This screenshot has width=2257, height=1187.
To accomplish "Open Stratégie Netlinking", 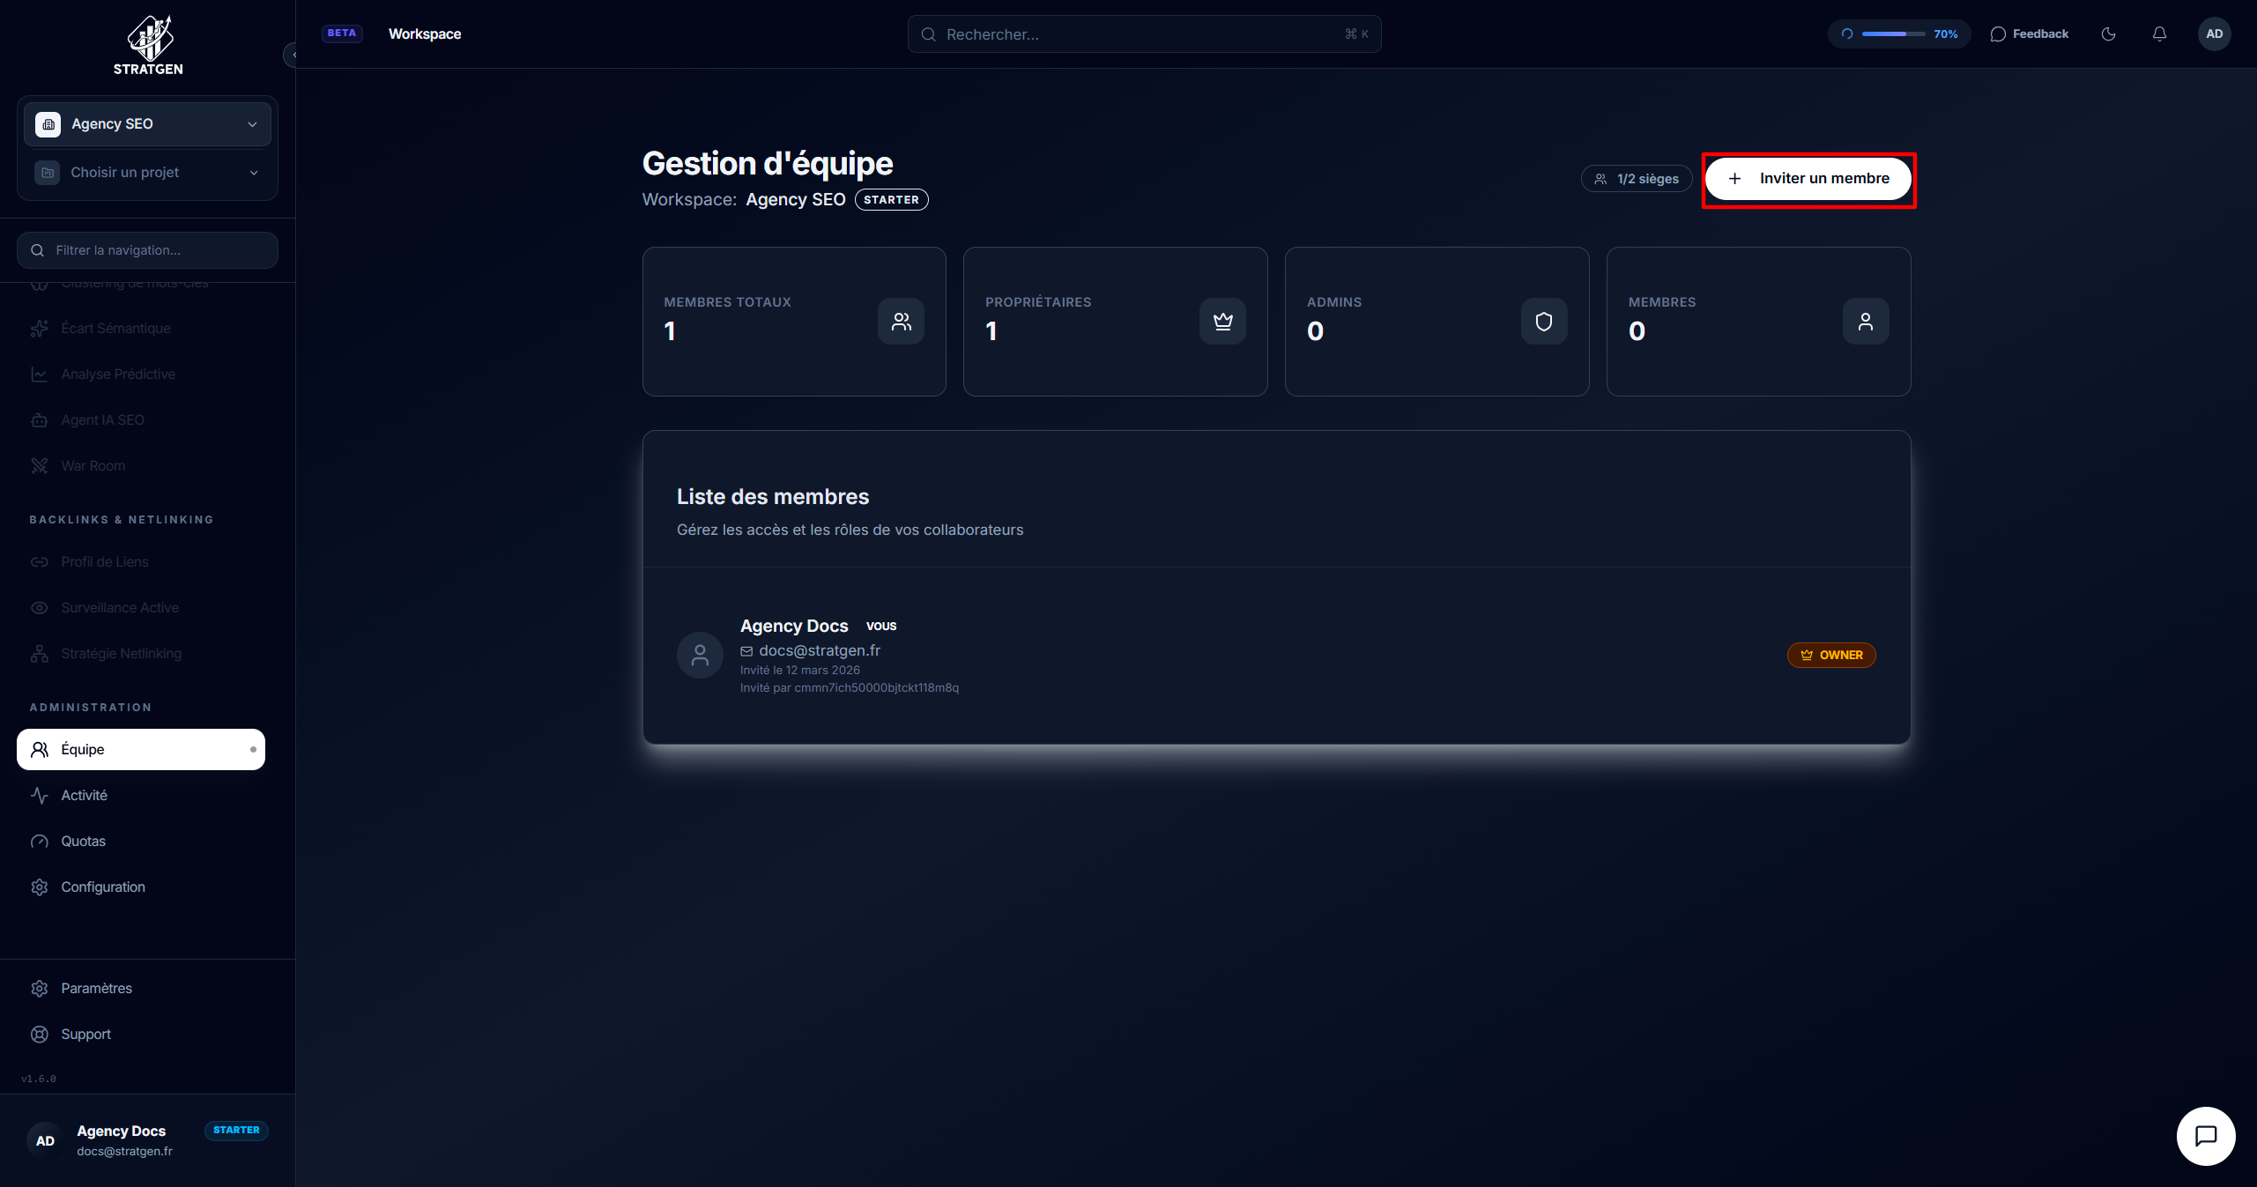I will point(119,653).
